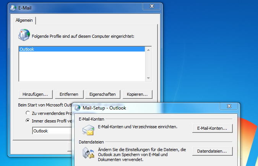Close the Mail-Setup - Outlook dialog
The image size is (258, 166).
229,106
